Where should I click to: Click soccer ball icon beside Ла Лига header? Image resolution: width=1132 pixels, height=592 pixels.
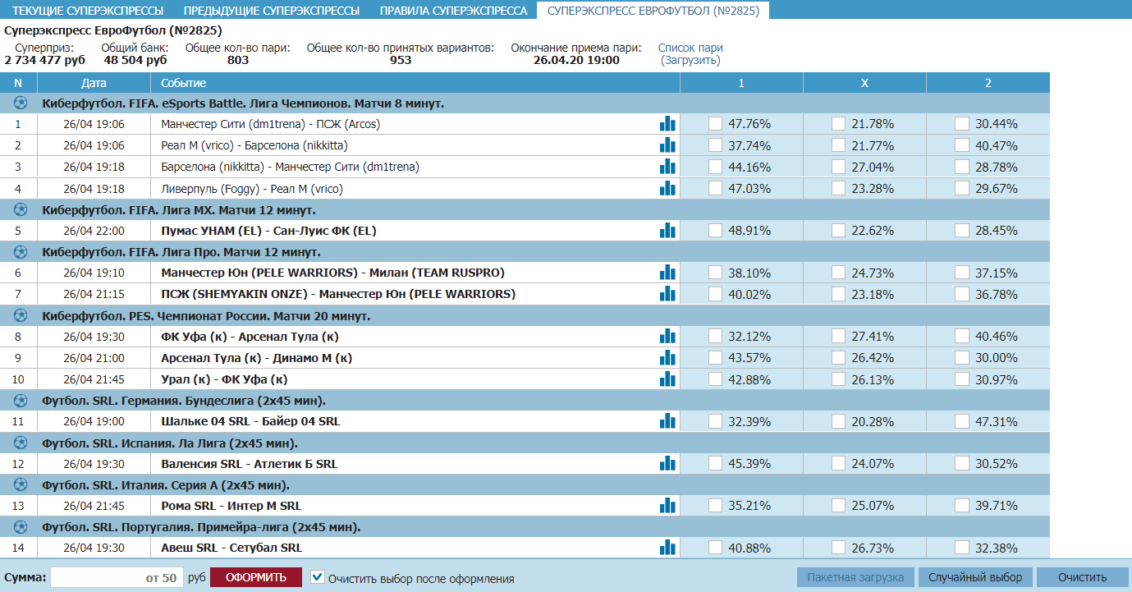[21, 443]
